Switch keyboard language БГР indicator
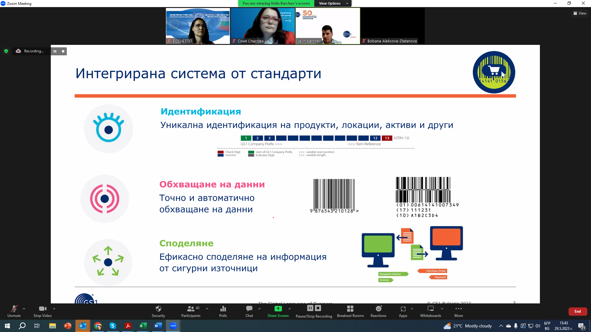Viewport: 591px width, 332px height. point(547,326)
